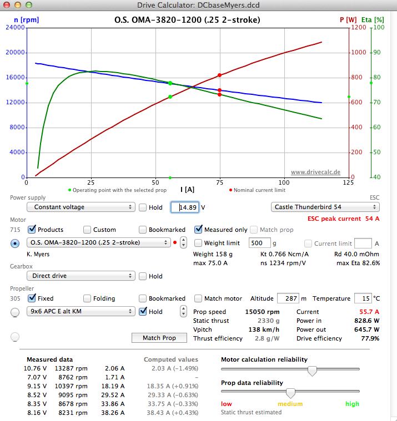Click the Weight limit field showing 500
Viewport: 397px width, 421px height.
[260, 243]
